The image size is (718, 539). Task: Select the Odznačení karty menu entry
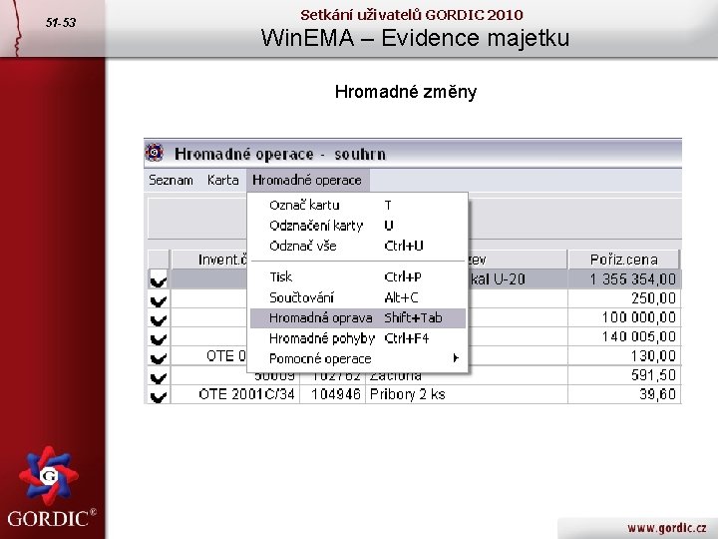coord(358,226)
